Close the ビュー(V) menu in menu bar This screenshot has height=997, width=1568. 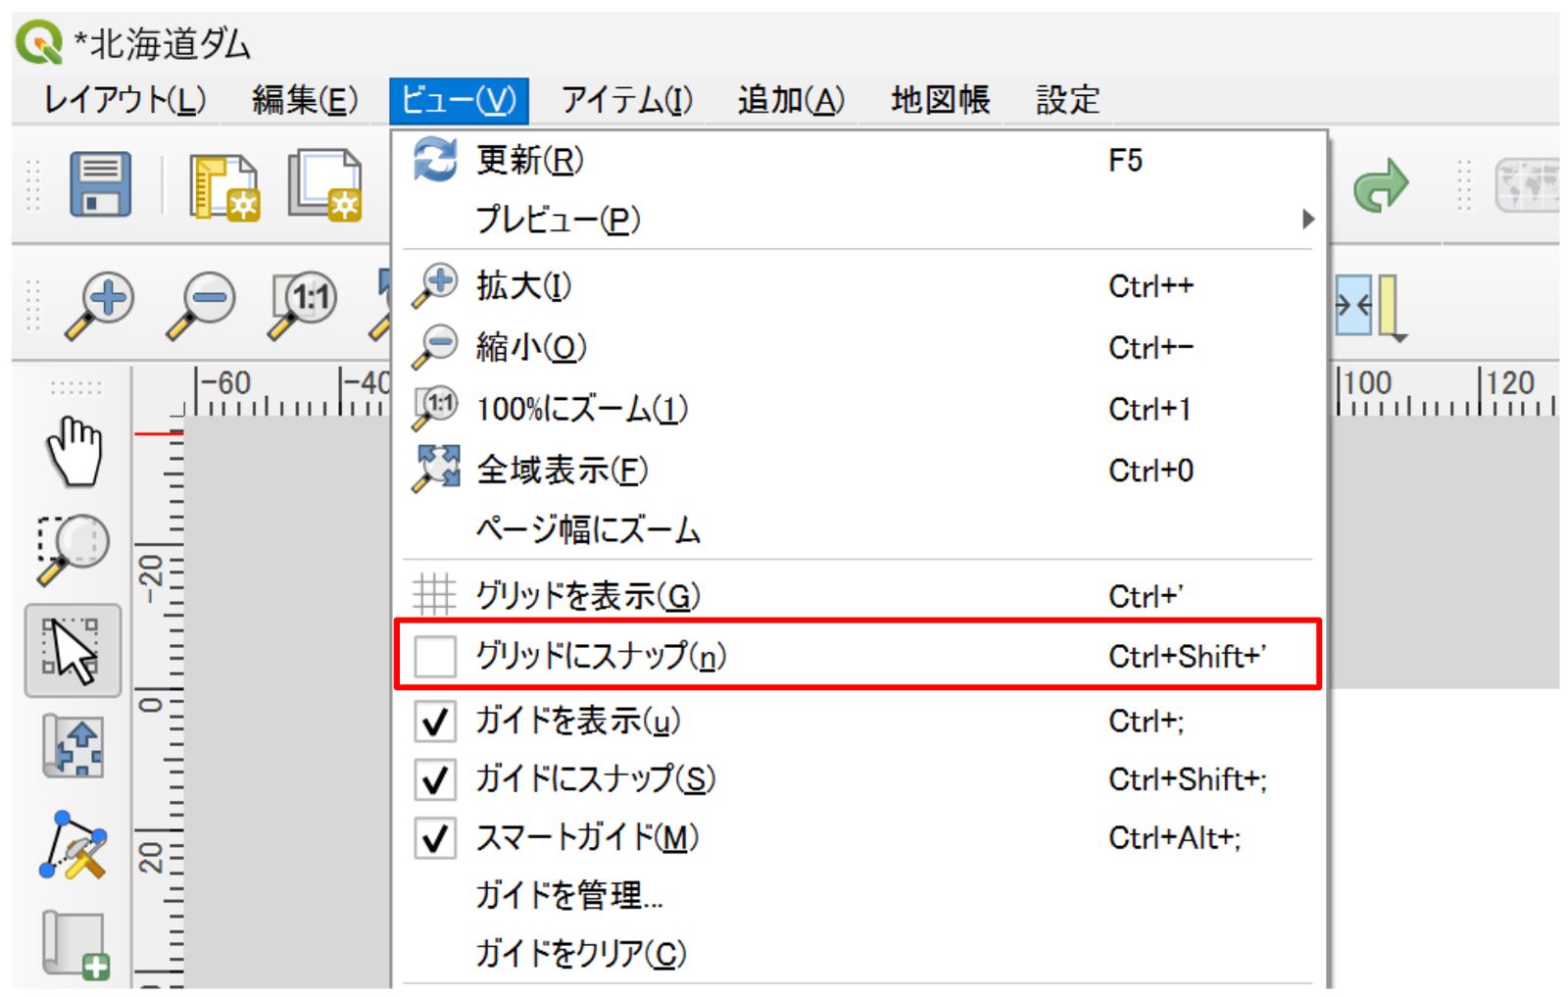[x=459, y=100]
